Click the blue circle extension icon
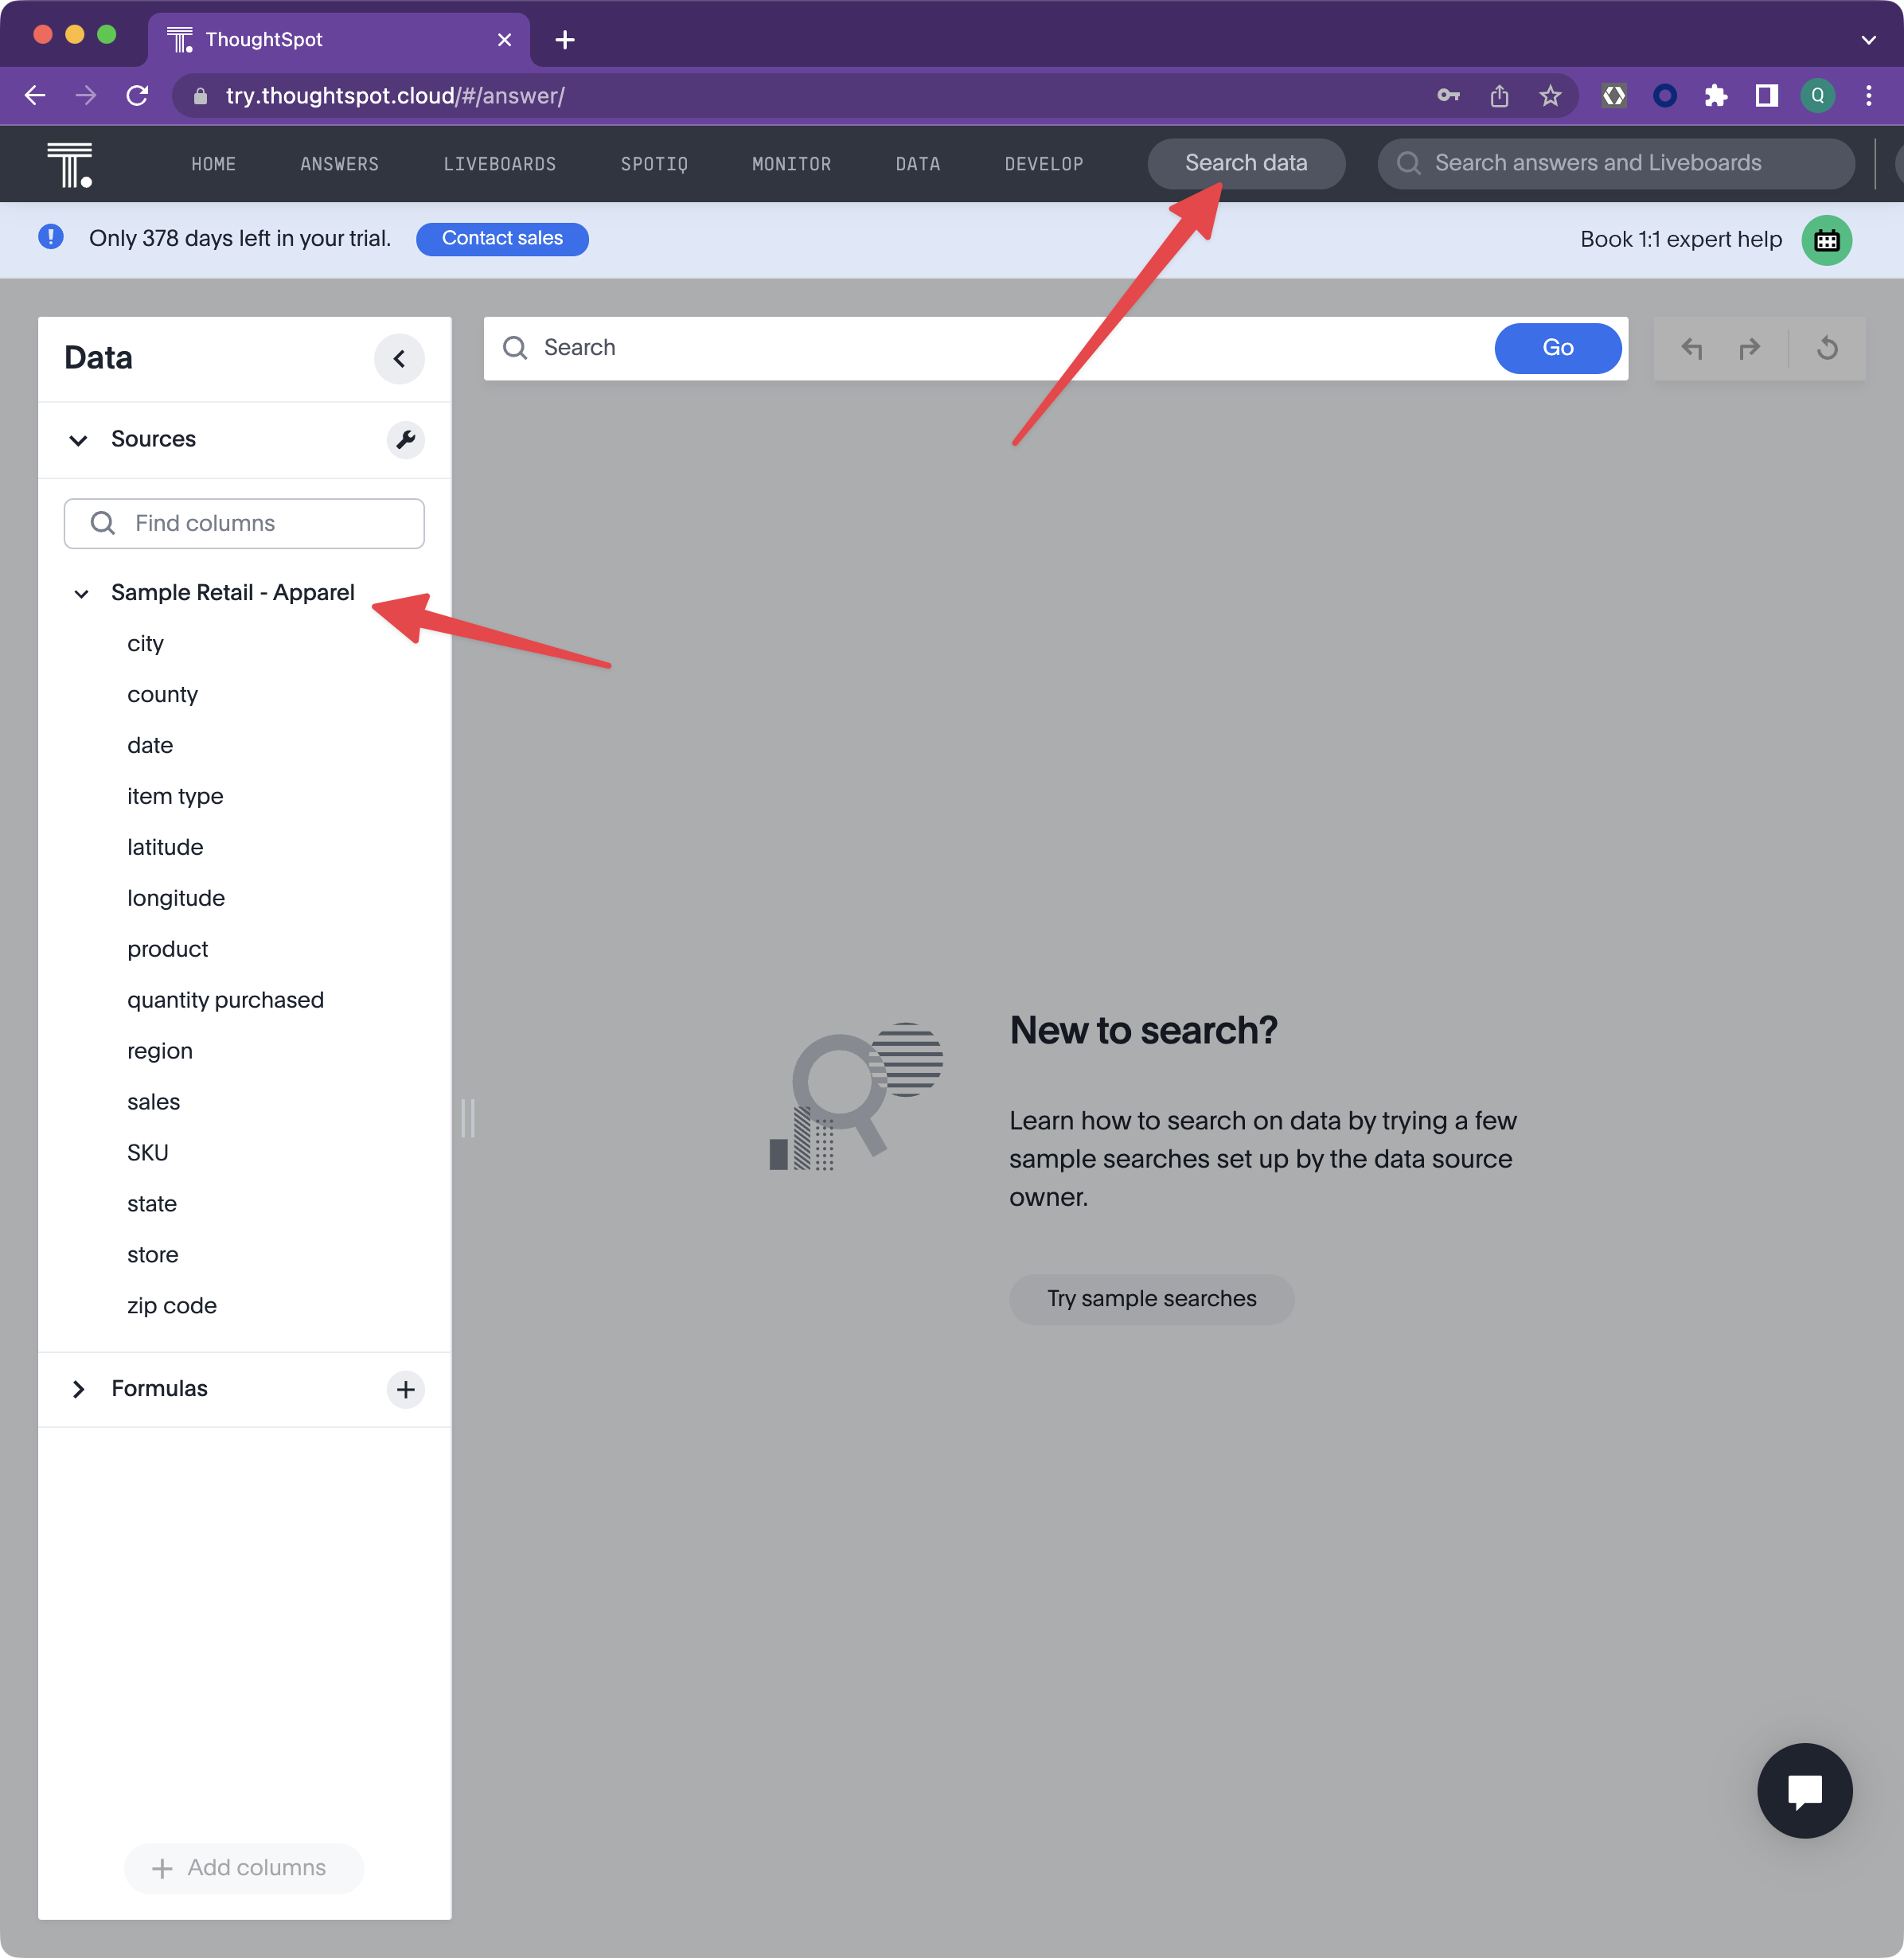Screen dimensions: 1904x1958 point(1665,95)
